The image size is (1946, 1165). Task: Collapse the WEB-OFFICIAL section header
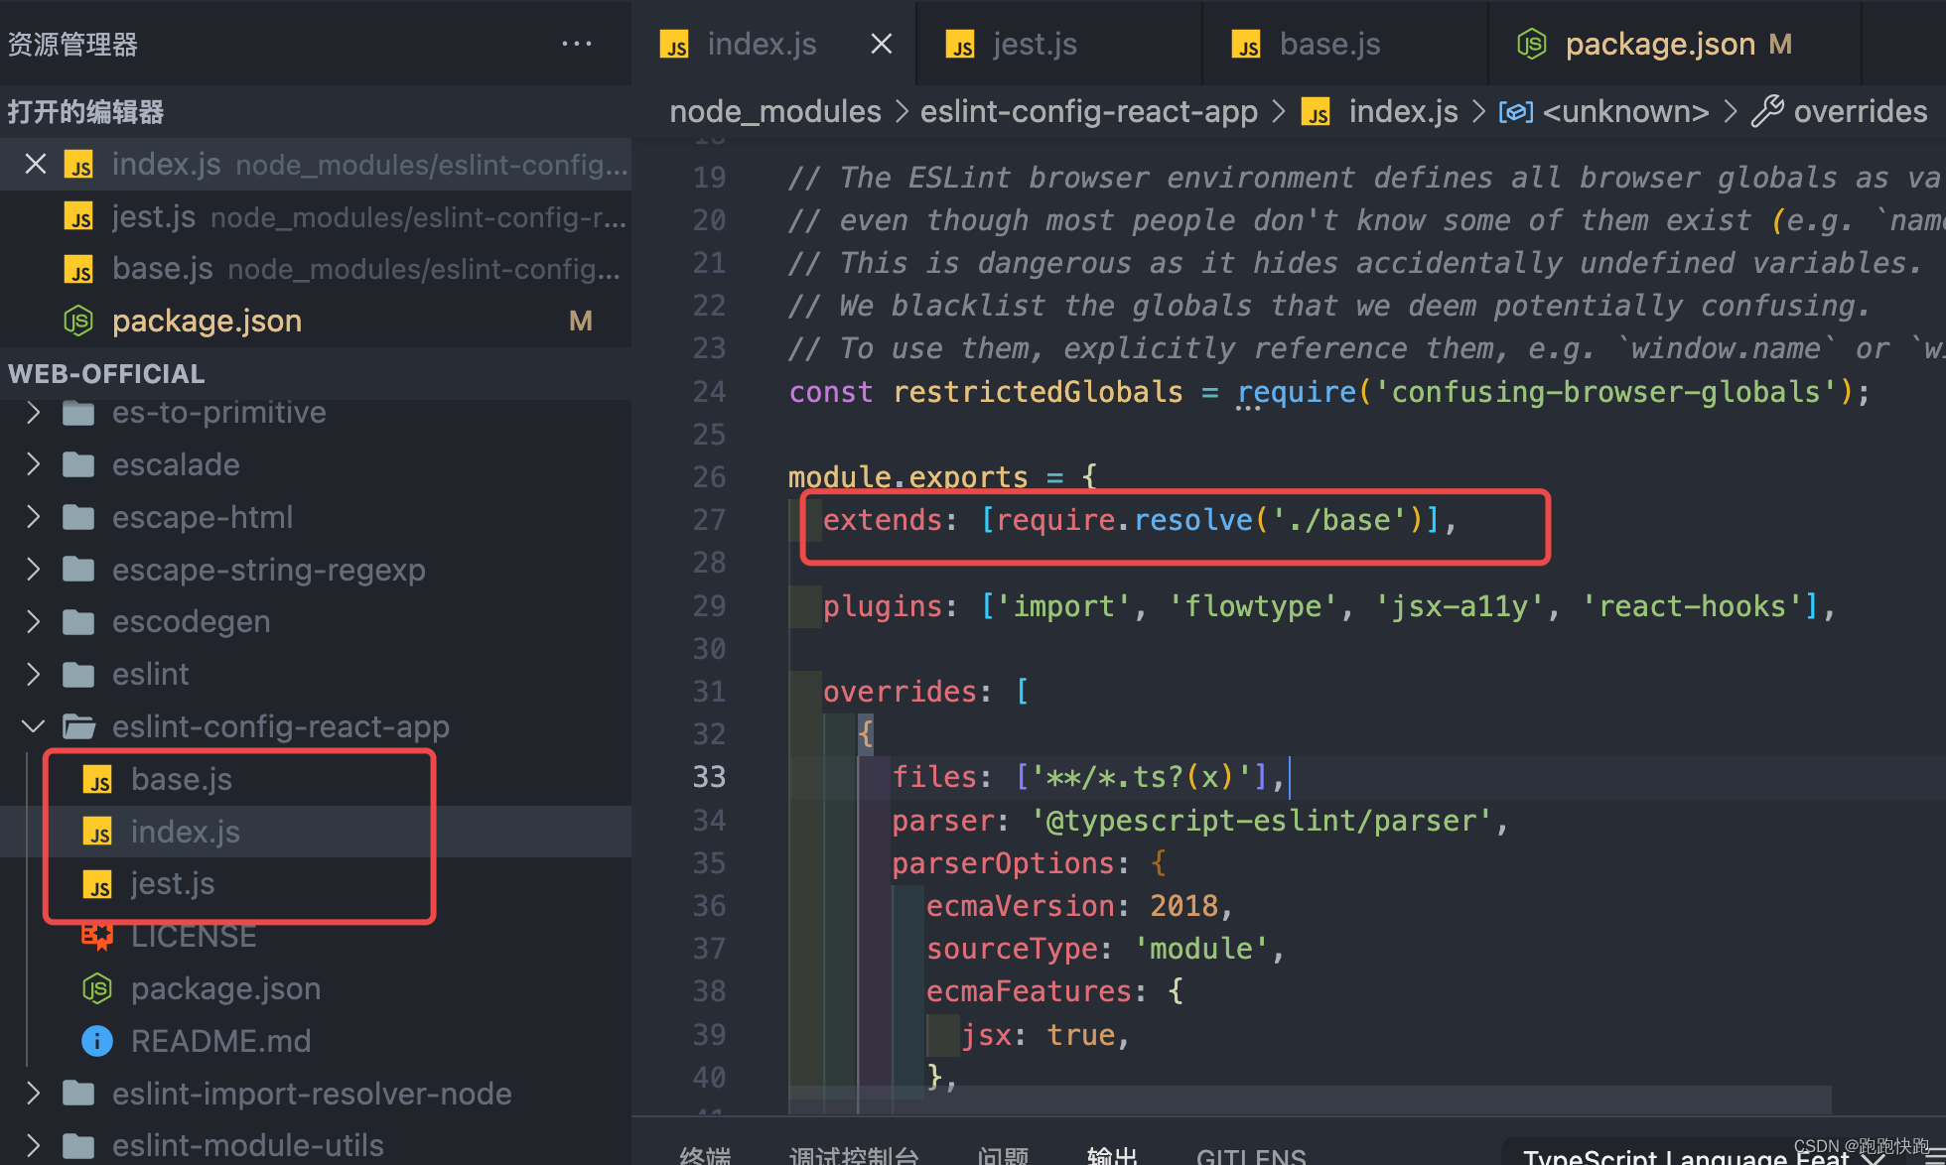tap(316, 374)
